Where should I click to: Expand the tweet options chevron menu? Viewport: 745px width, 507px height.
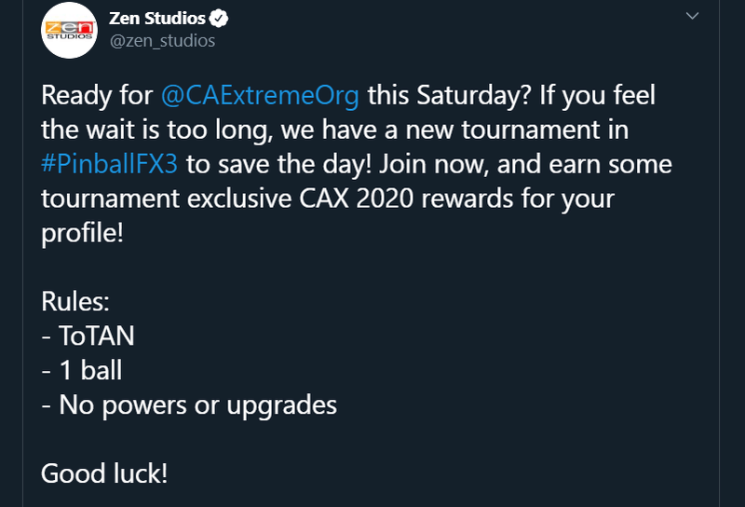coord(691,17)
